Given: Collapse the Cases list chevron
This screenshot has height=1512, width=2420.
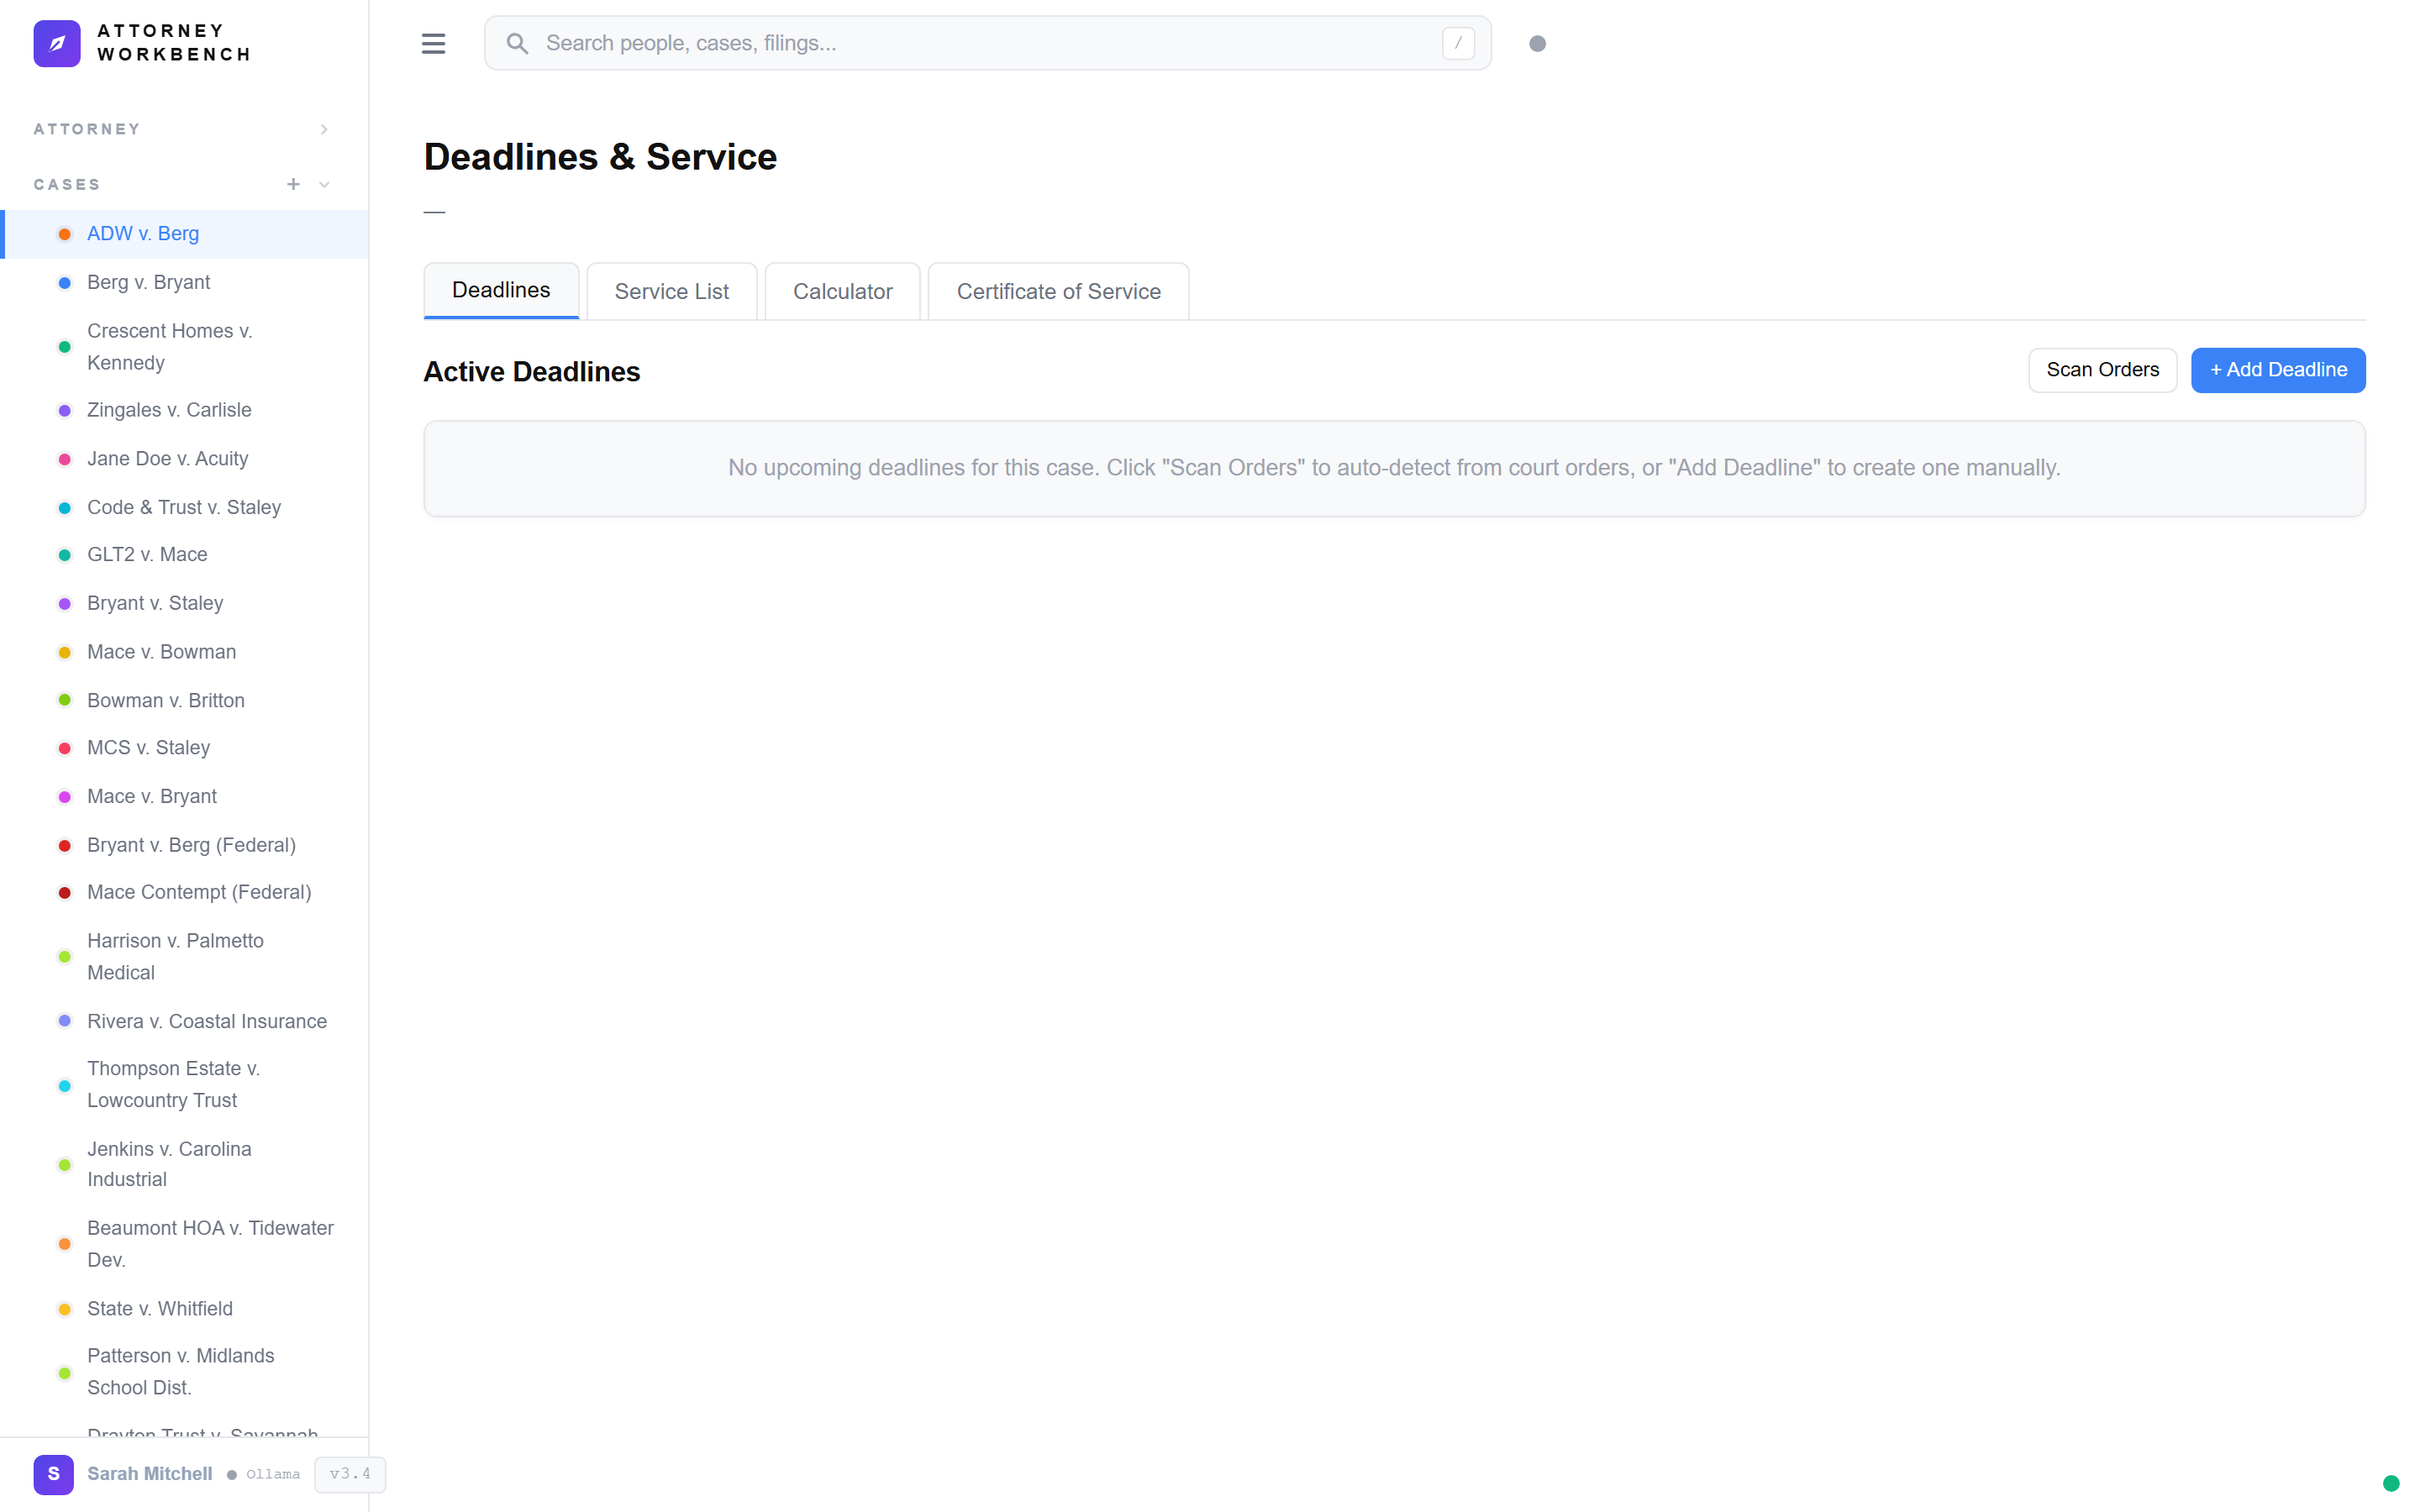Looking at the screenshot, I should coord(323,184).
